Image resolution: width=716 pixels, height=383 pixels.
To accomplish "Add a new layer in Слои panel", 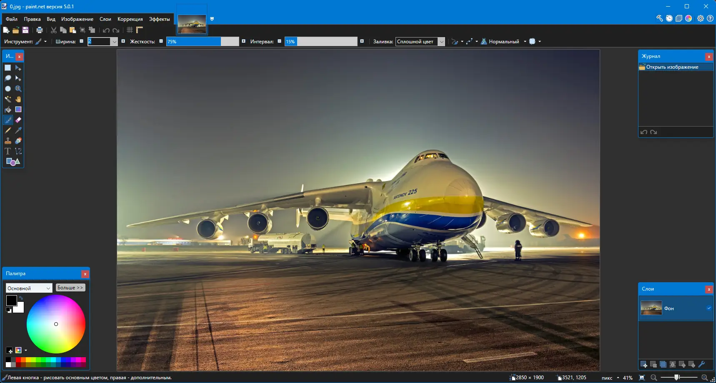I will pyautogui.click(x=644, y=365).
